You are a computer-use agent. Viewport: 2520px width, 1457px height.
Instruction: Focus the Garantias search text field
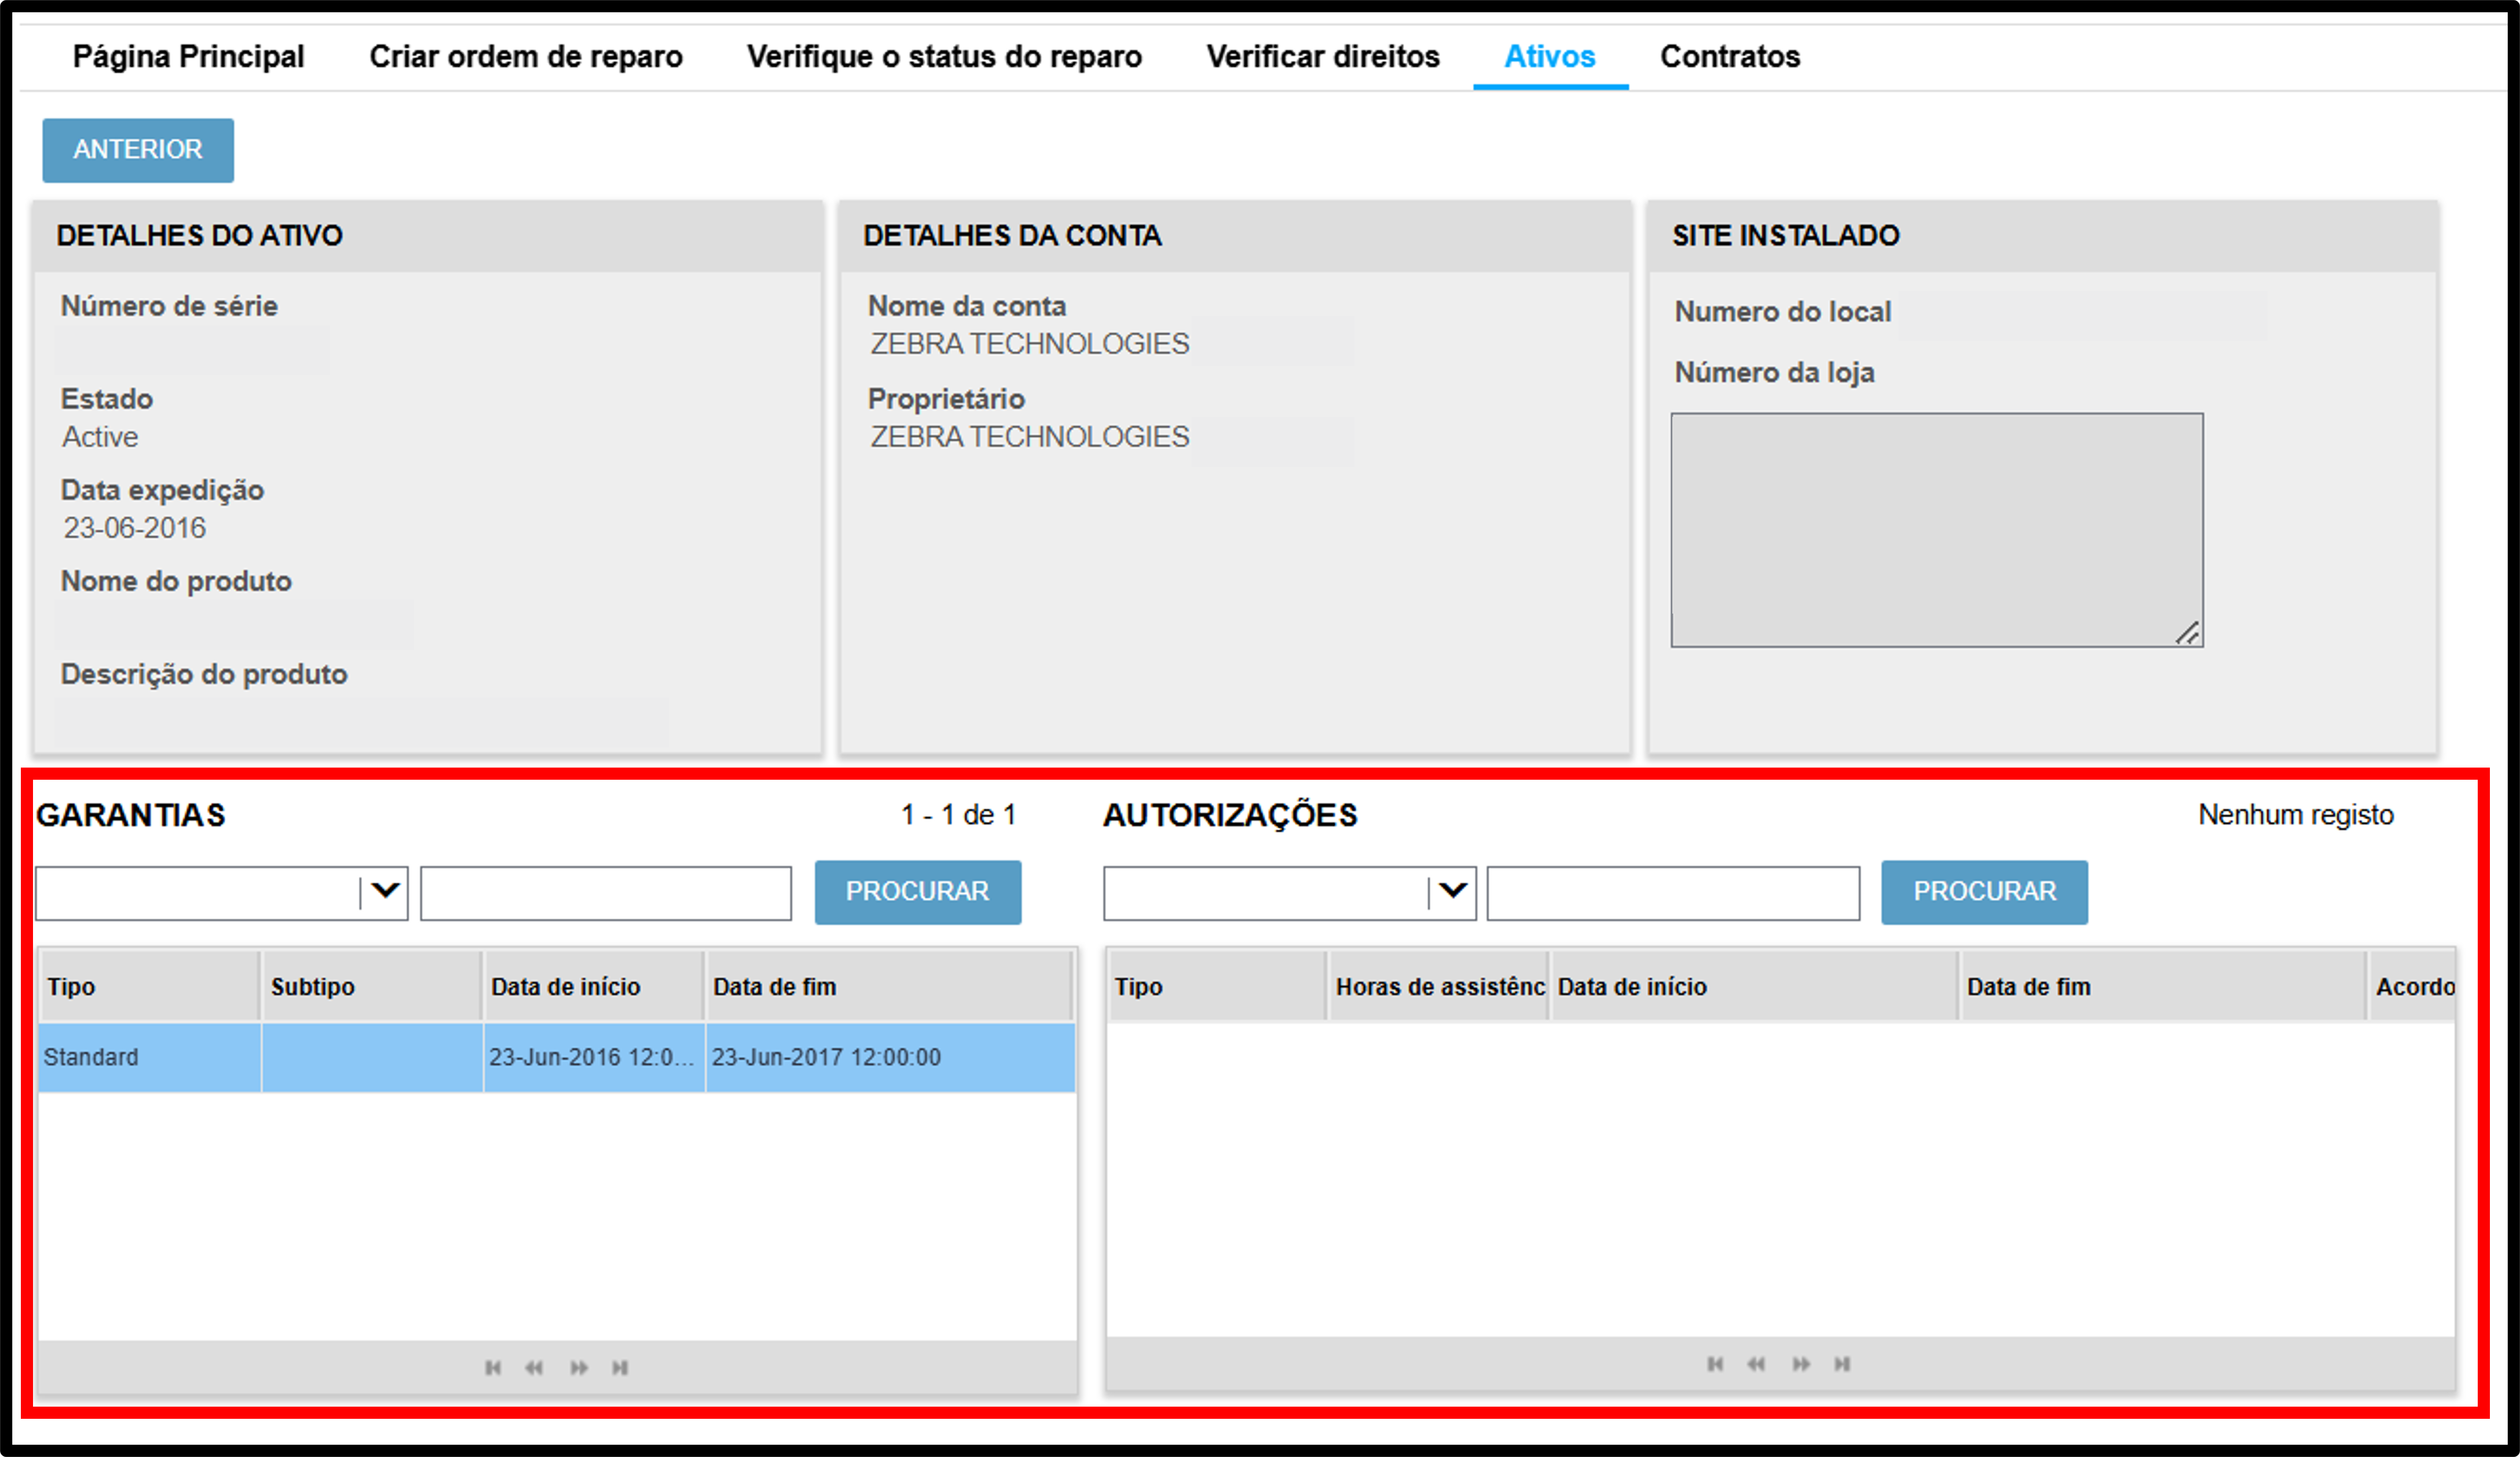[606, 892]
